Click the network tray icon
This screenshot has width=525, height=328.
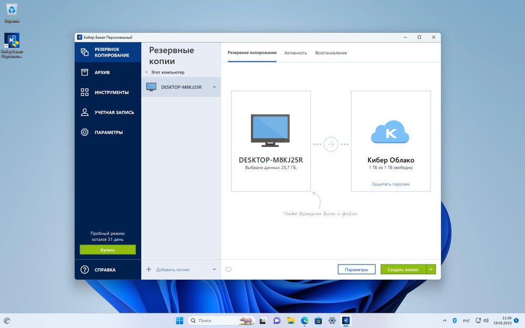tap(478, 321)
